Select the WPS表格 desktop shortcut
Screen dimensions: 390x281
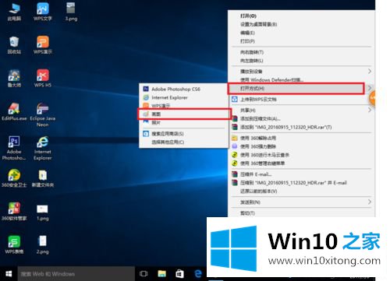(14, 244)
